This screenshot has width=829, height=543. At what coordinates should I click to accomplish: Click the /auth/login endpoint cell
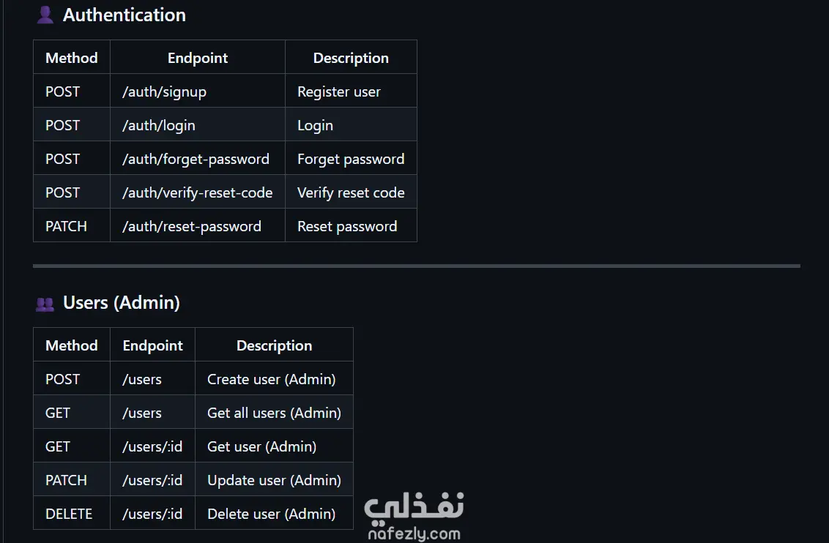coord(159,126)
